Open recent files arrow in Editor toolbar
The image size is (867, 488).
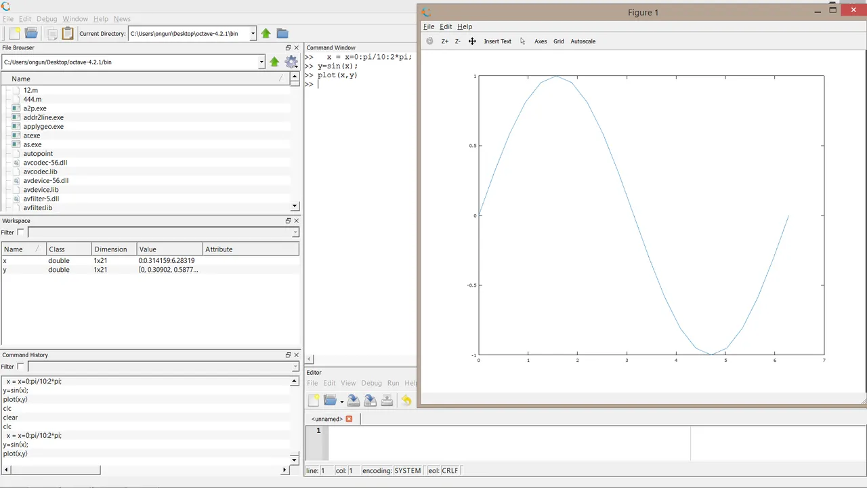341,402
